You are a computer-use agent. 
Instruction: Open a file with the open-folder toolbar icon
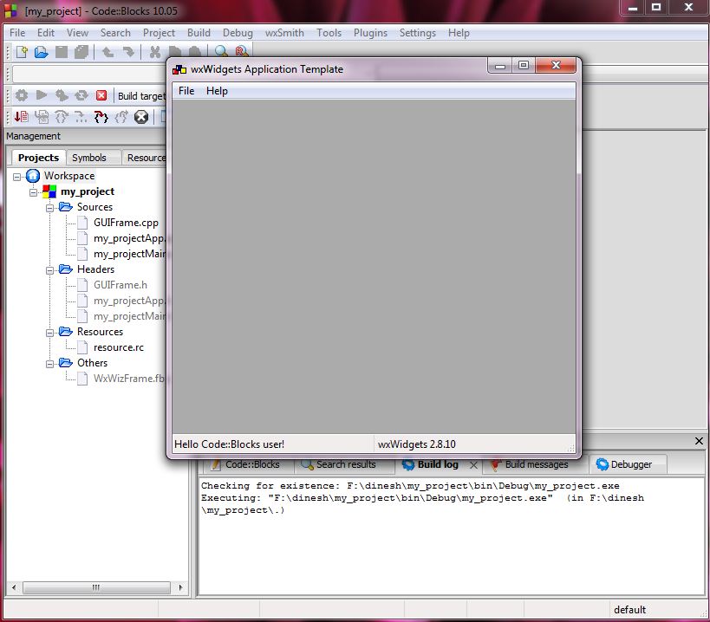pos(41,51)
